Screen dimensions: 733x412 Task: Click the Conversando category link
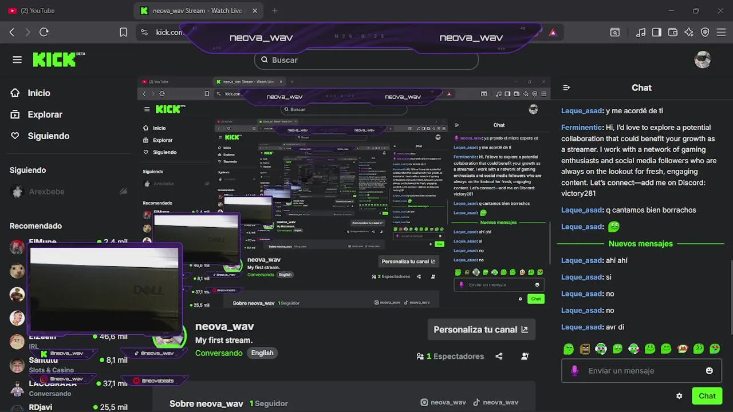coord(219,353)
